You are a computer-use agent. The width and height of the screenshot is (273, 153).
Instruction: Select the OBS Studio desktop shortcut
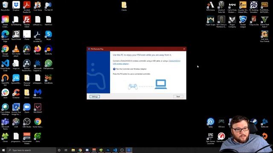(x=27, y=123)
